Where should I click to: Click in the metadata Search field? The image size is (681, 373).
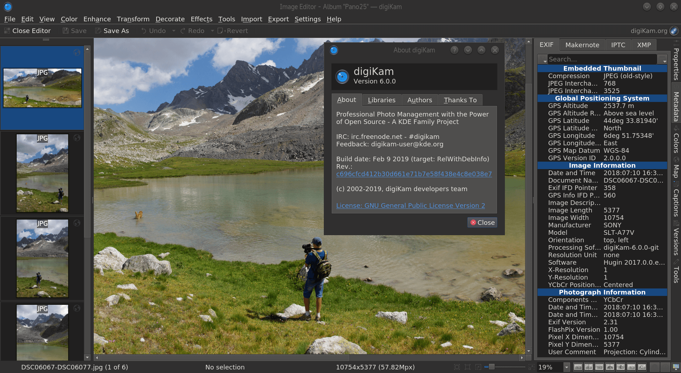tap(602, 59)
